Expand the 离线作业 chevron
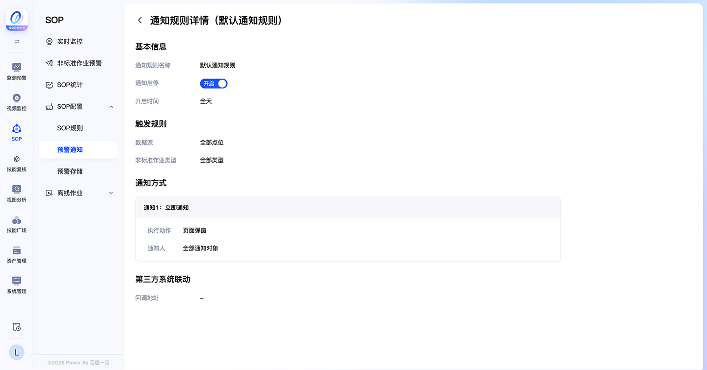The width and height of the screenshot is (707, 370). pos(111,193)
